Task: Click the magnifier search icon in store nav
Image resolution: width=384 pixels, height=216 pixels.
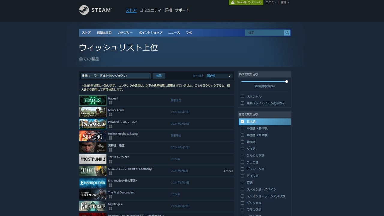Action: coord(287,33)
